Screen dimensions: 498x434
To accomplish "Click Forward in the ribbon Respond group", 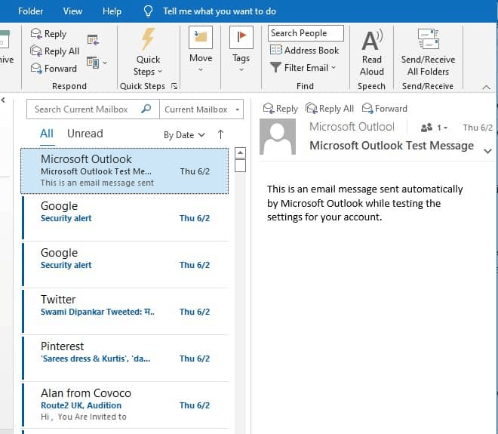I will click(54, 69).
